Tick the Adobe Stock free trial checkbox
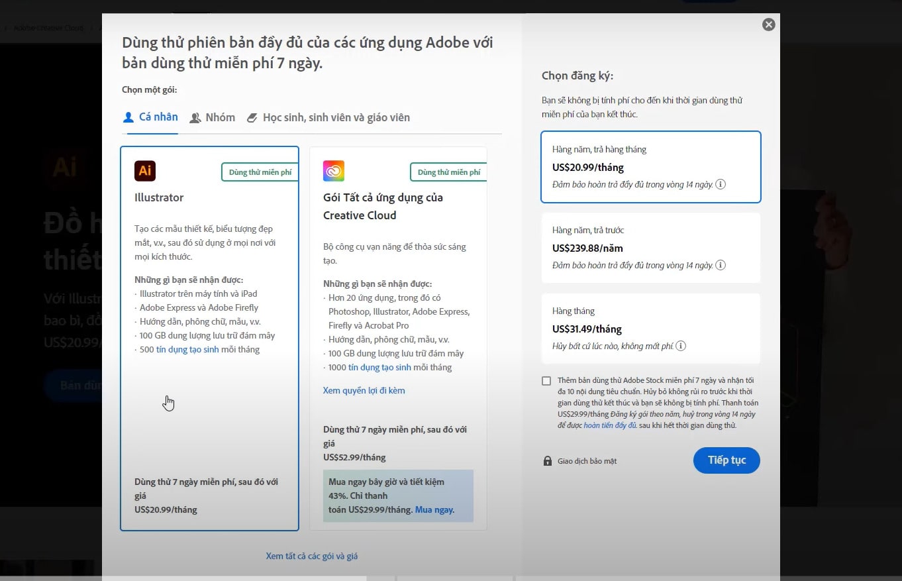This screenshot has height=581, width=902. [x=546, y=381]
